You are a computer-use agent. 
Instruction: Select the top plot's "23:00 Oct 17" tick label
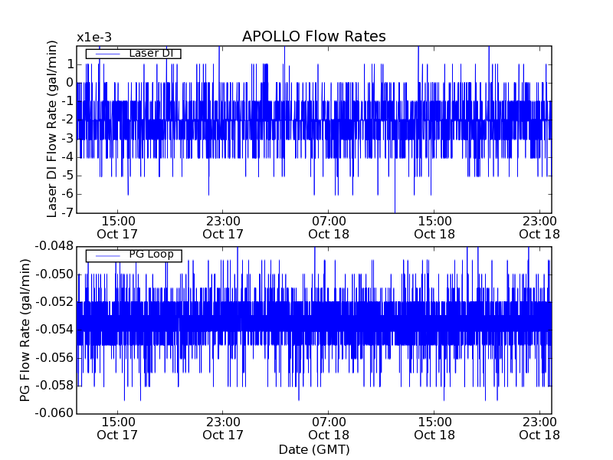[223, 227]
